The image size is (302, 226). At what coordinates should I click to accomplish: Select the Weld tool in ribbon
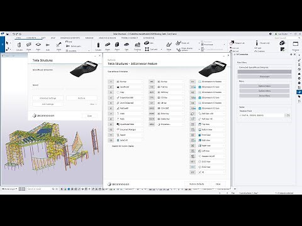click(x=59, y=46)
